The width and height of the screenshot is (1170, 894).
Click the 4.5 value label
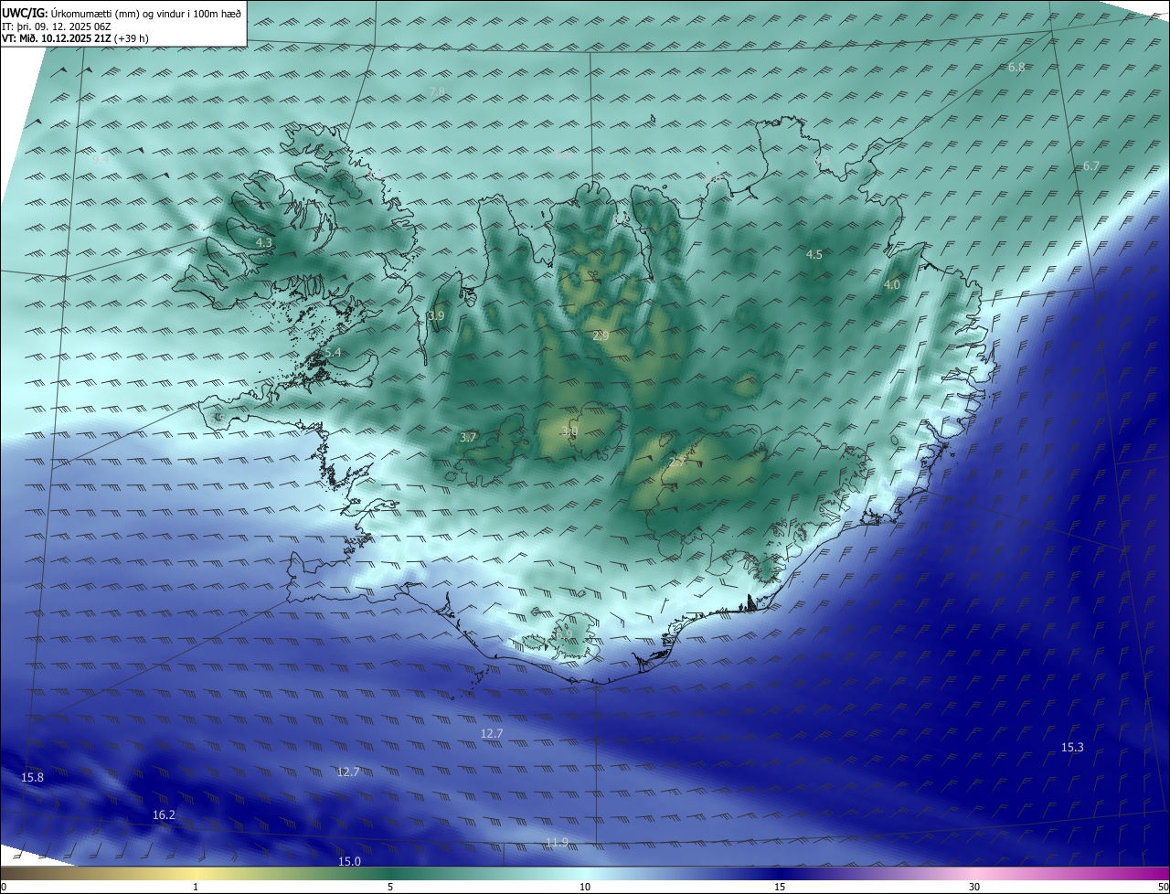(814, 255)
